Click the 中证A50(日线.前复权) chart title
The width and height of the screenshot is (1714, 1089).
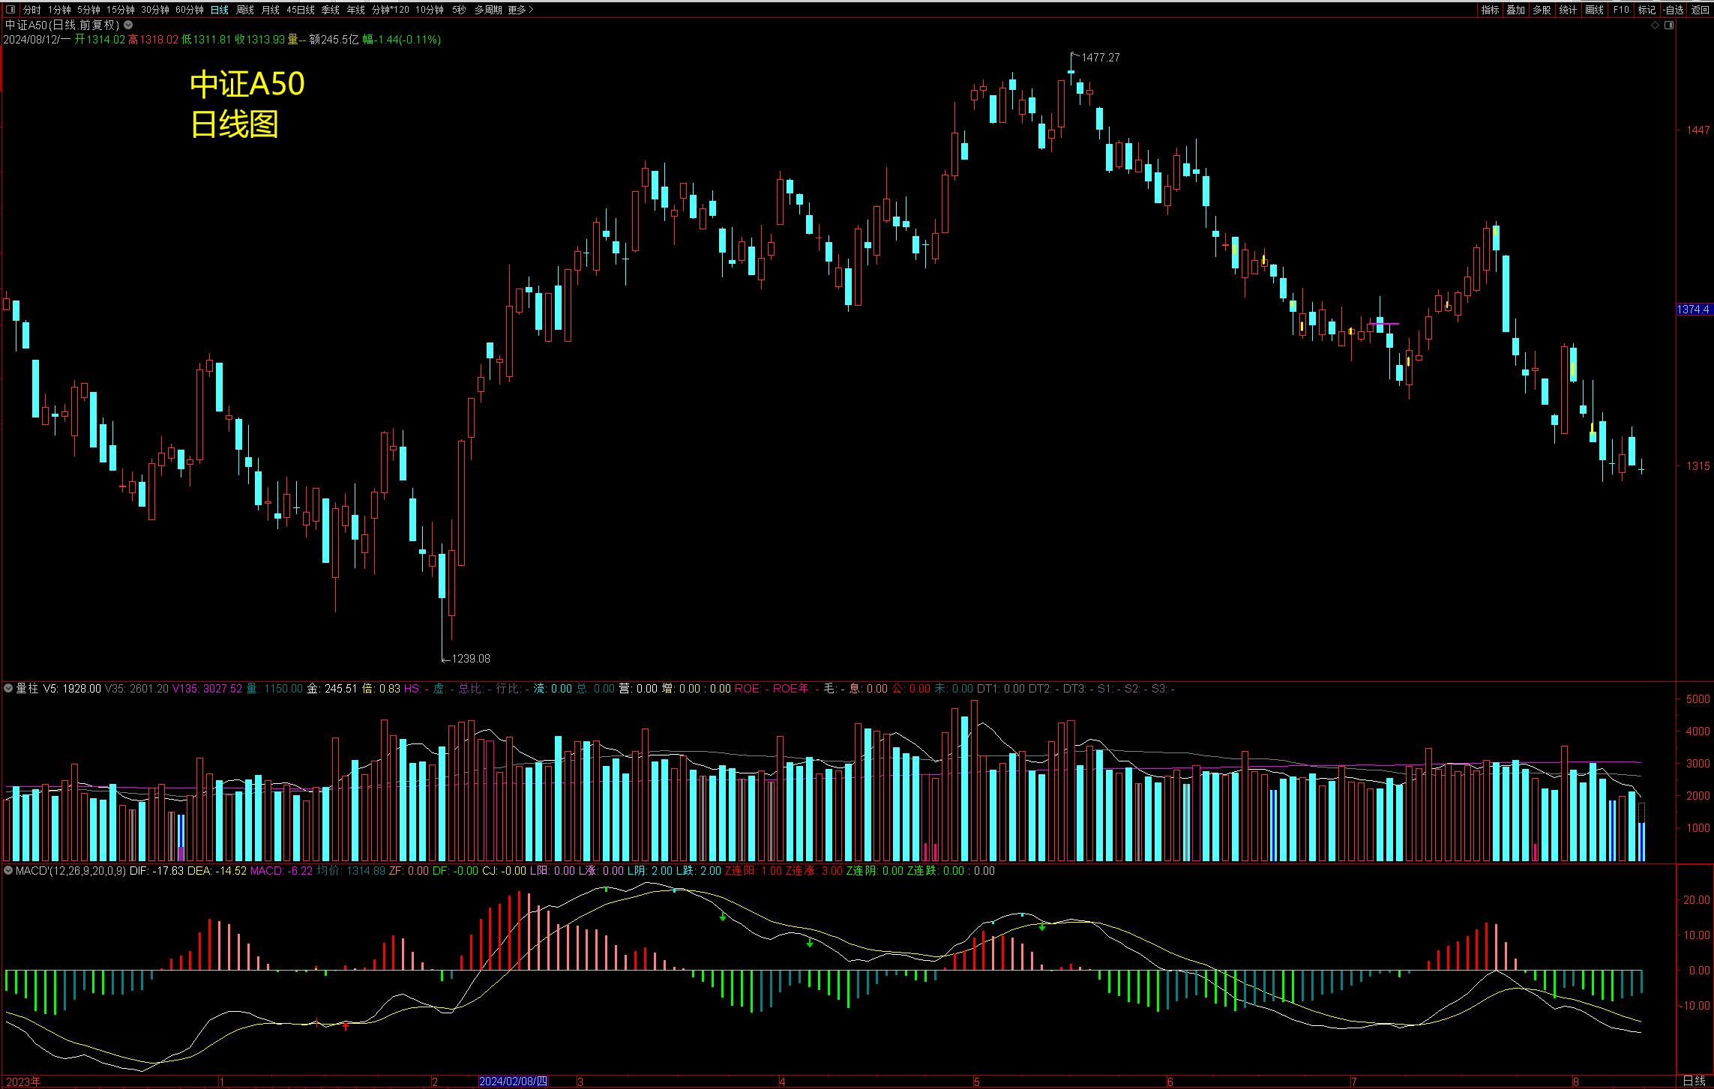62,25
